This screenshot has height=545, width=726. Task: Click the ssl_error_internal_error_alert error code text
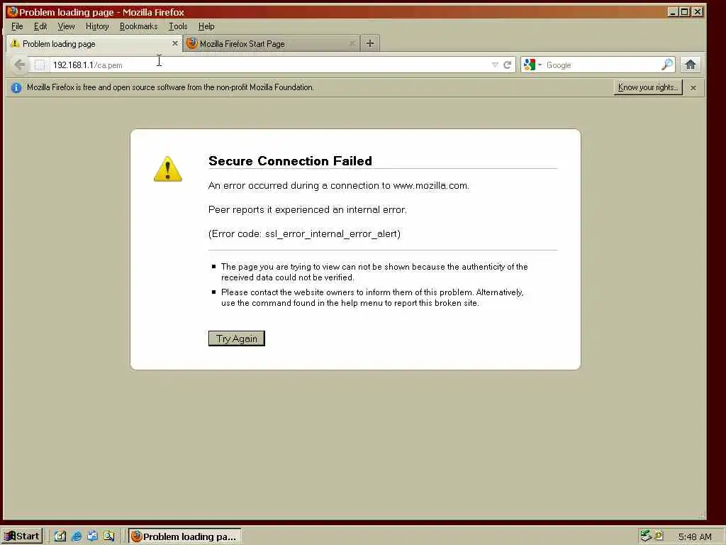click(304, 233)
